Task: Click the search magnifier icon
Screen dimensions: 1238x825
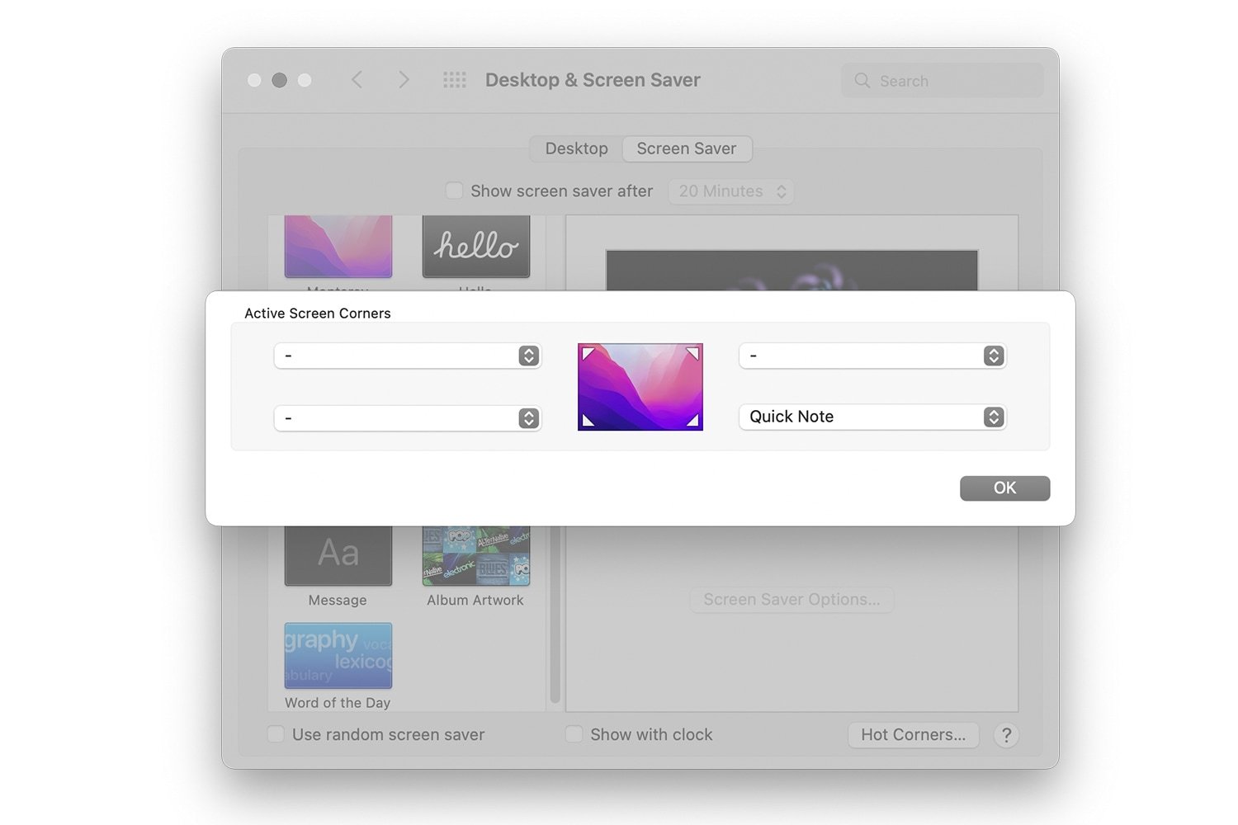Action: [x=862, y=81]
